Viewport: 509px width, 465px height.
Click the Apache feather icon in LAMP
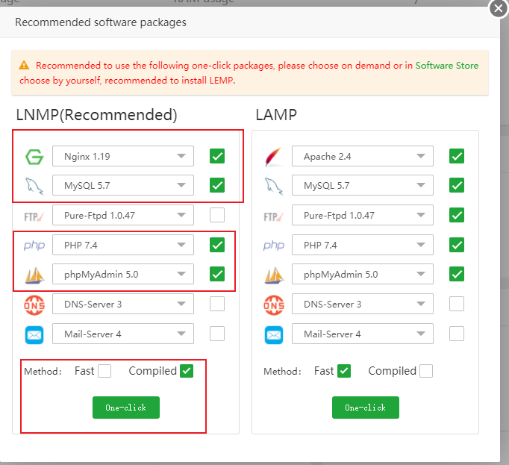point(274,157)
